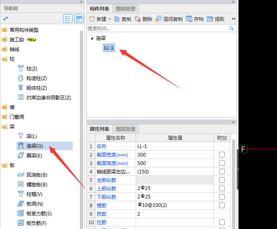Select the 板洞(N) slab opening icon
Viewport: 277px width, 229px height.
[20, 204]
